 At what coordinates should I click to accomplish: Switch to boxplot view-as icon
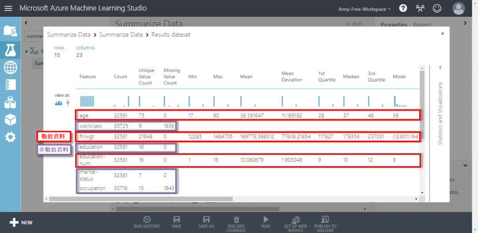point(68,103)
